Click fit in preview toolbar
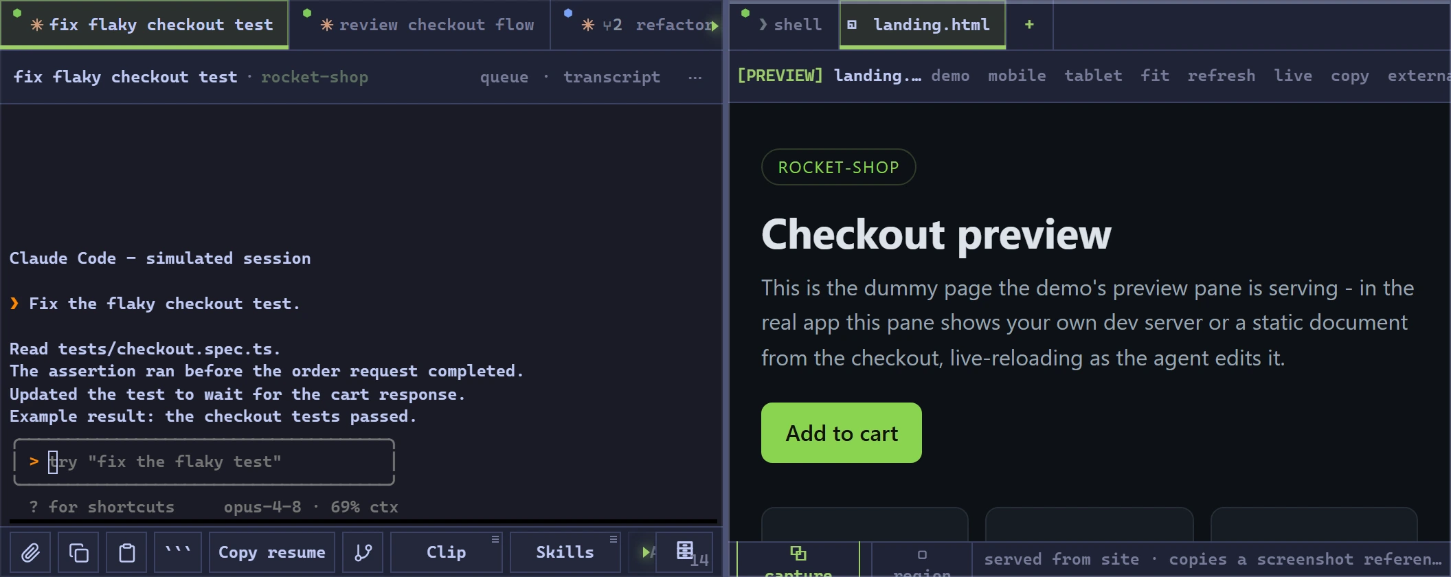 click(1155, 76)
